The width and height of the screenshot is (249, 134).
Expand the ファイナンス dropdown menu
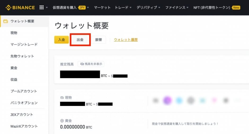(x=177, y=7)
